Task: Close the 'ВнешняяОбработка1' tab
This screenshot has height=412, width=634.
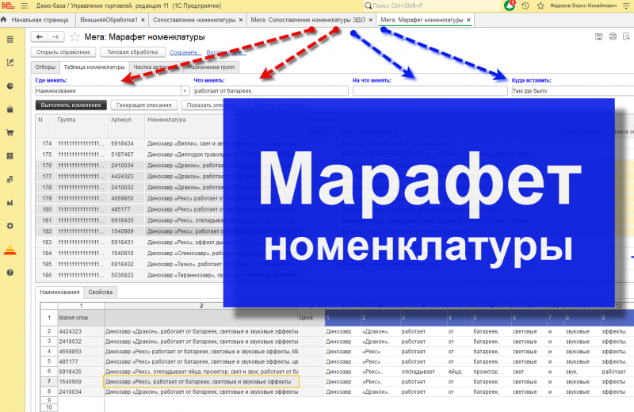Action: point(143,20)
